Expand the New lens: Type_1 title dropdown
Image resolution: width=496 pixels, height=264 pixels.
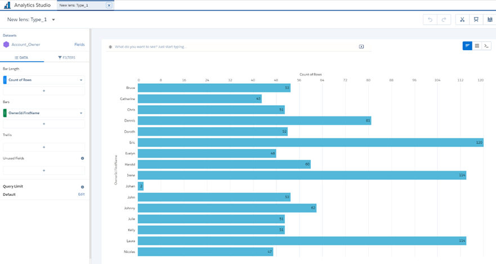coord(53,20)
